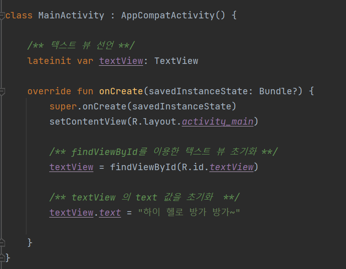Click the 'fun' keyword
The image size is (346, 269).
click(85, 92)
